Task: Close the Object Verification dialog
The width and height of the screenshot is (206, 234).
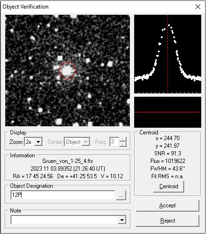Action: pyautogui.click(x=198, y=7)
